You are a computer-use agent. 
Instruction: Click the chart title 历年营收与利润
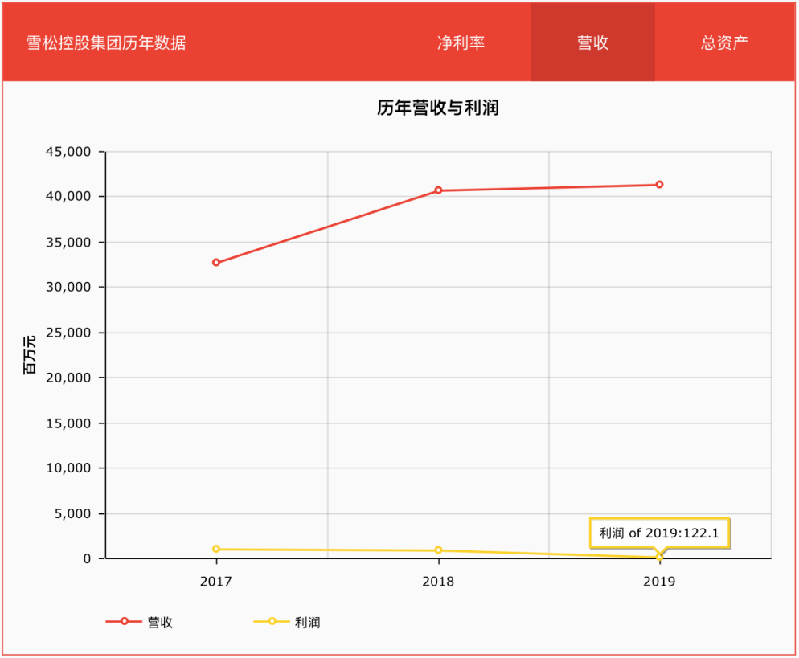pyautogui.click(x=438, y=108)
